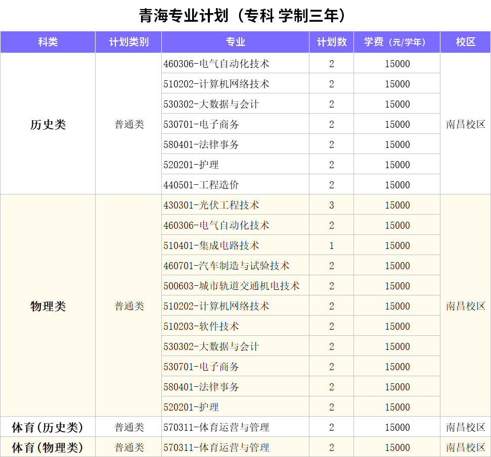
Task: Select the 专业 column header
Action: coord(235,42)
